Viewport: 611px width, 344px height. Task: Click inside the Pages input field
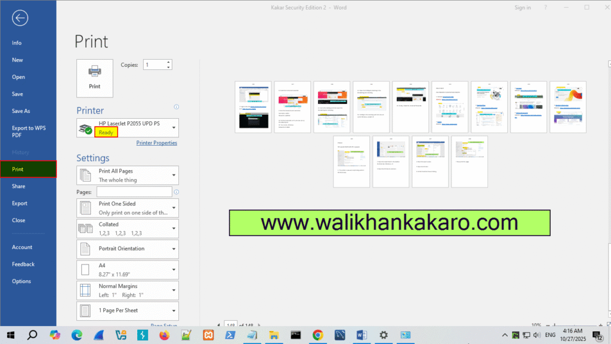pyautogui.click(x=134, y=192)
